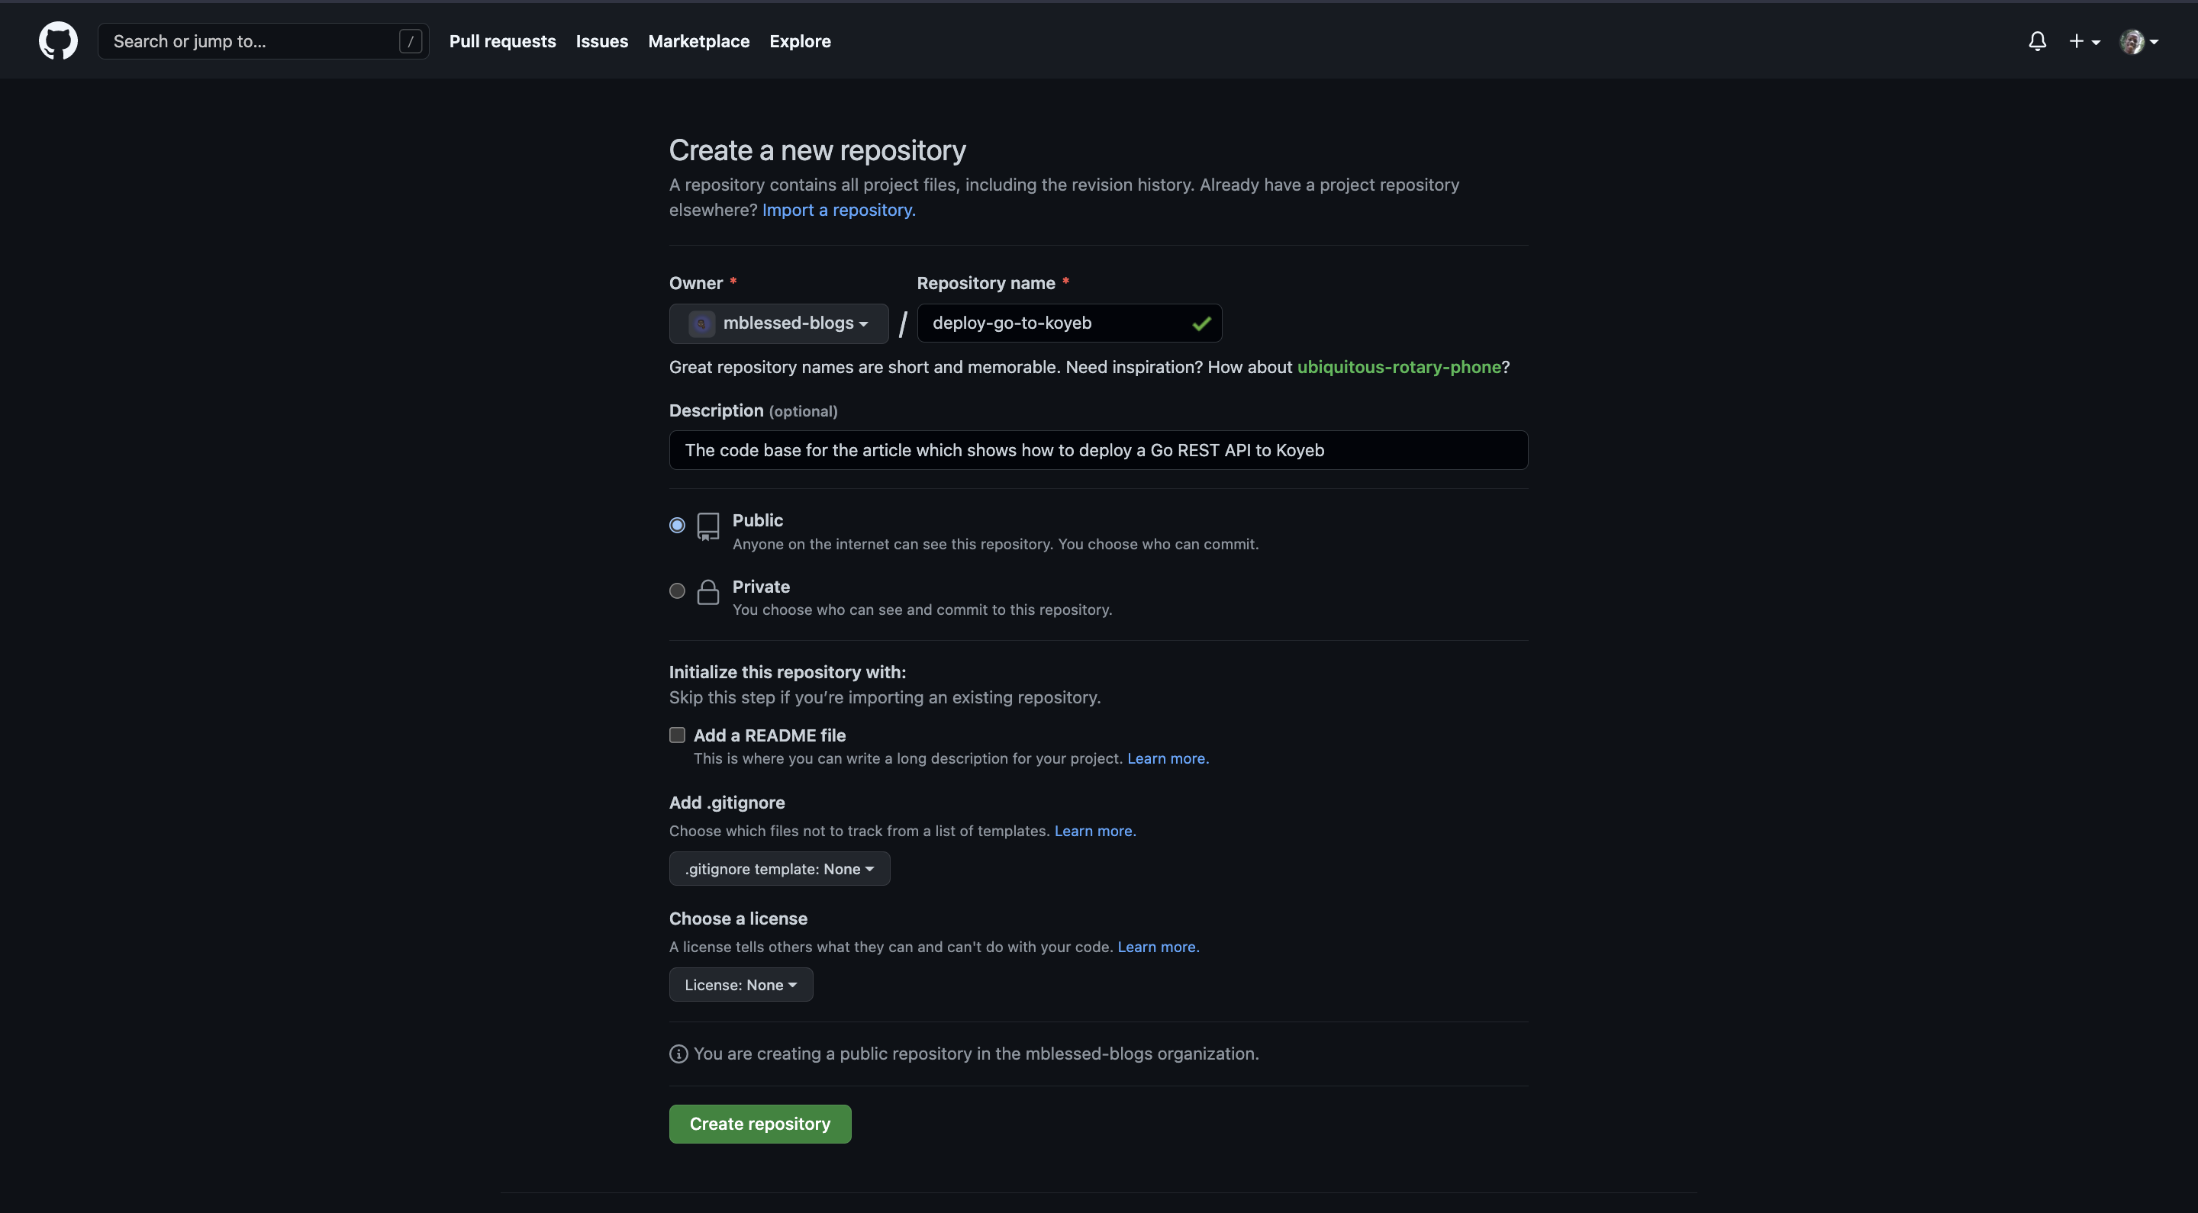2198x1213 pixels.
Task: Expand the .gitignore template dropdown
Action: click(779, 868)
